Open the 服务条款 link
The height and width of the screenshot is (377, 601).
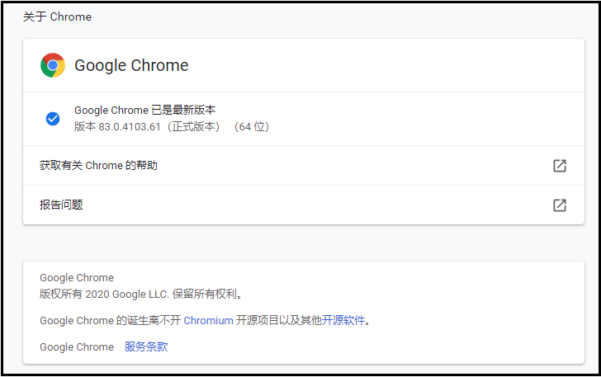click(146, 347)
